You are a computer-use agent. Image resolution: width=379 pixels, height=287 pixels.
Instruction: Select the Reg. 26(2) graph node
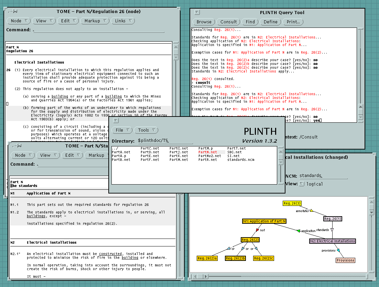(250, 240)
